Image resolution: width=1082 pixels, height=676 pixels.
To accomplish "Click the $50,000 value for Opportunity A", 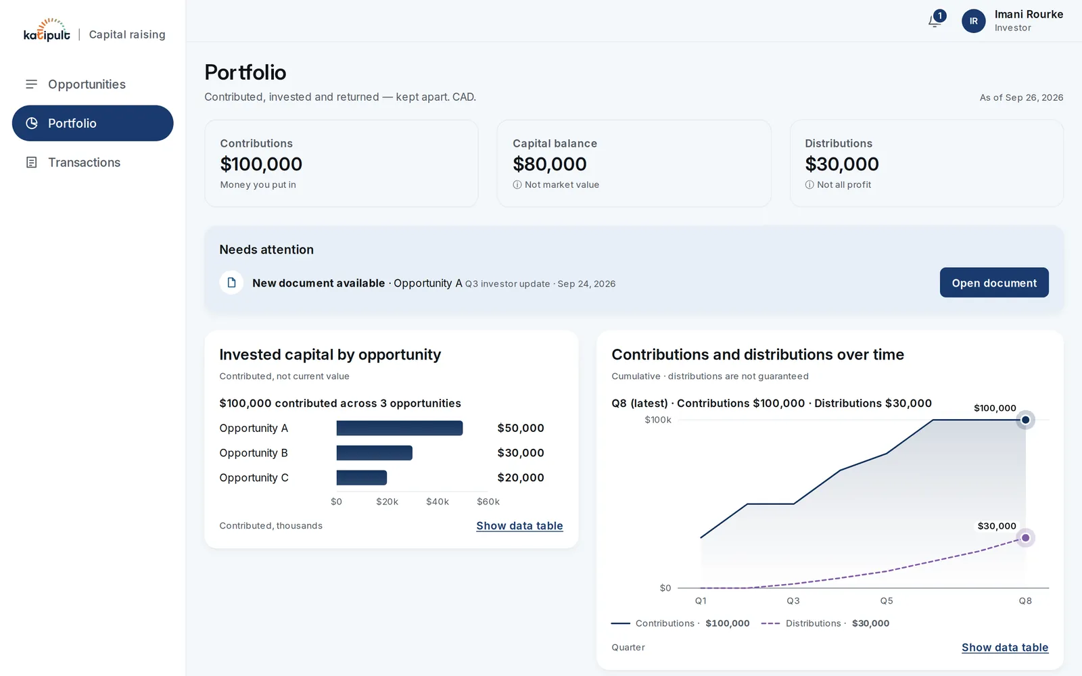I will [521, 428].
